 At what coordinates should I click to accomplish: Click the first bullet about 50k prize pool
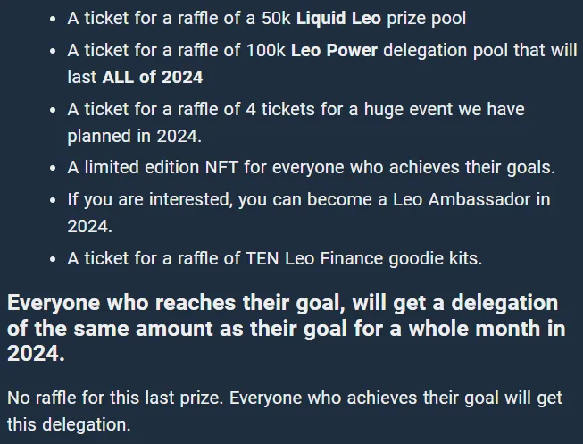[x=267, y=18]
